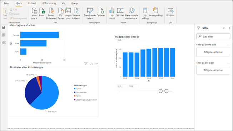Click focus mode icon above pie chart
Screen dimensions: 233x131
click(x=91, y=64)
